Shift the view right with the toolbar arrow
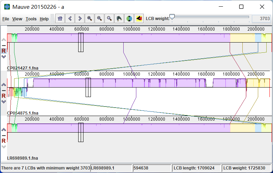 click(x=80, y=19)
